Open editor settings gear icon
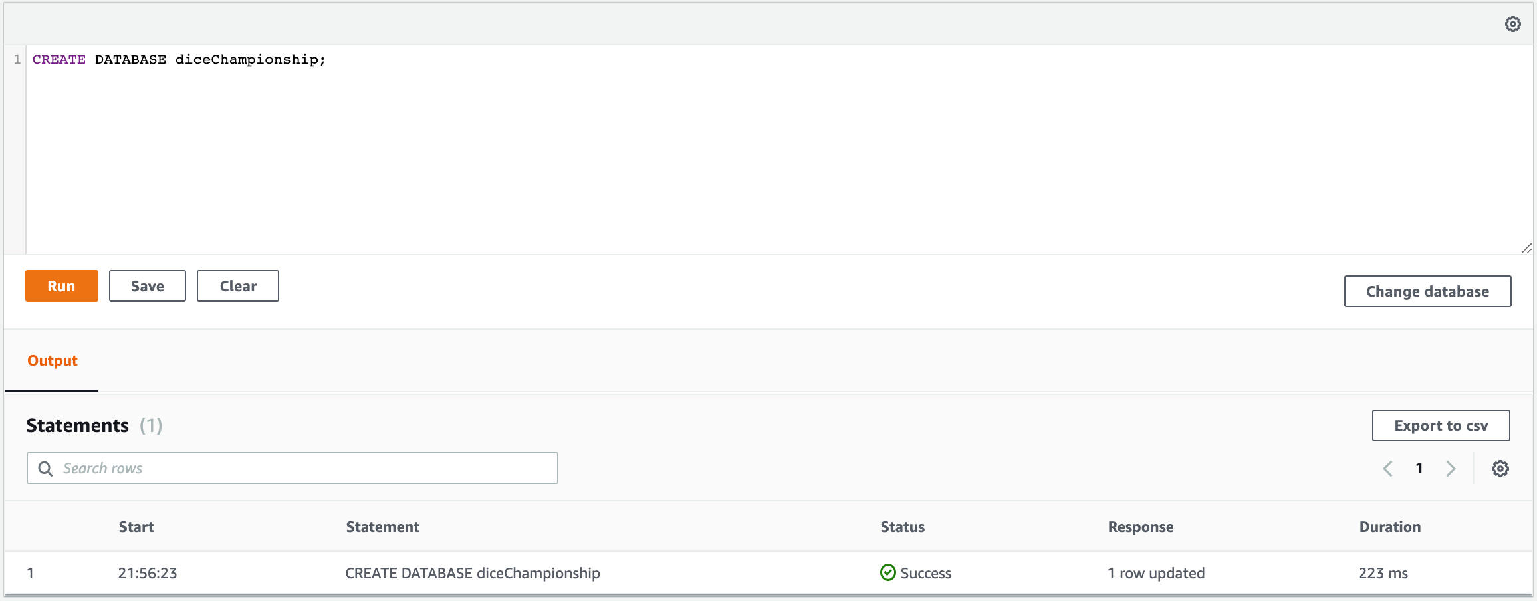 click(x=1512, y=24)
